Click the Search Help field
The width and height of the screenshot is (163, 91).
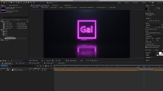[x=160, y=3]
